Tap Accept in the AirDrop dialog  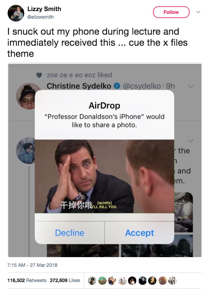click(139, 233)
